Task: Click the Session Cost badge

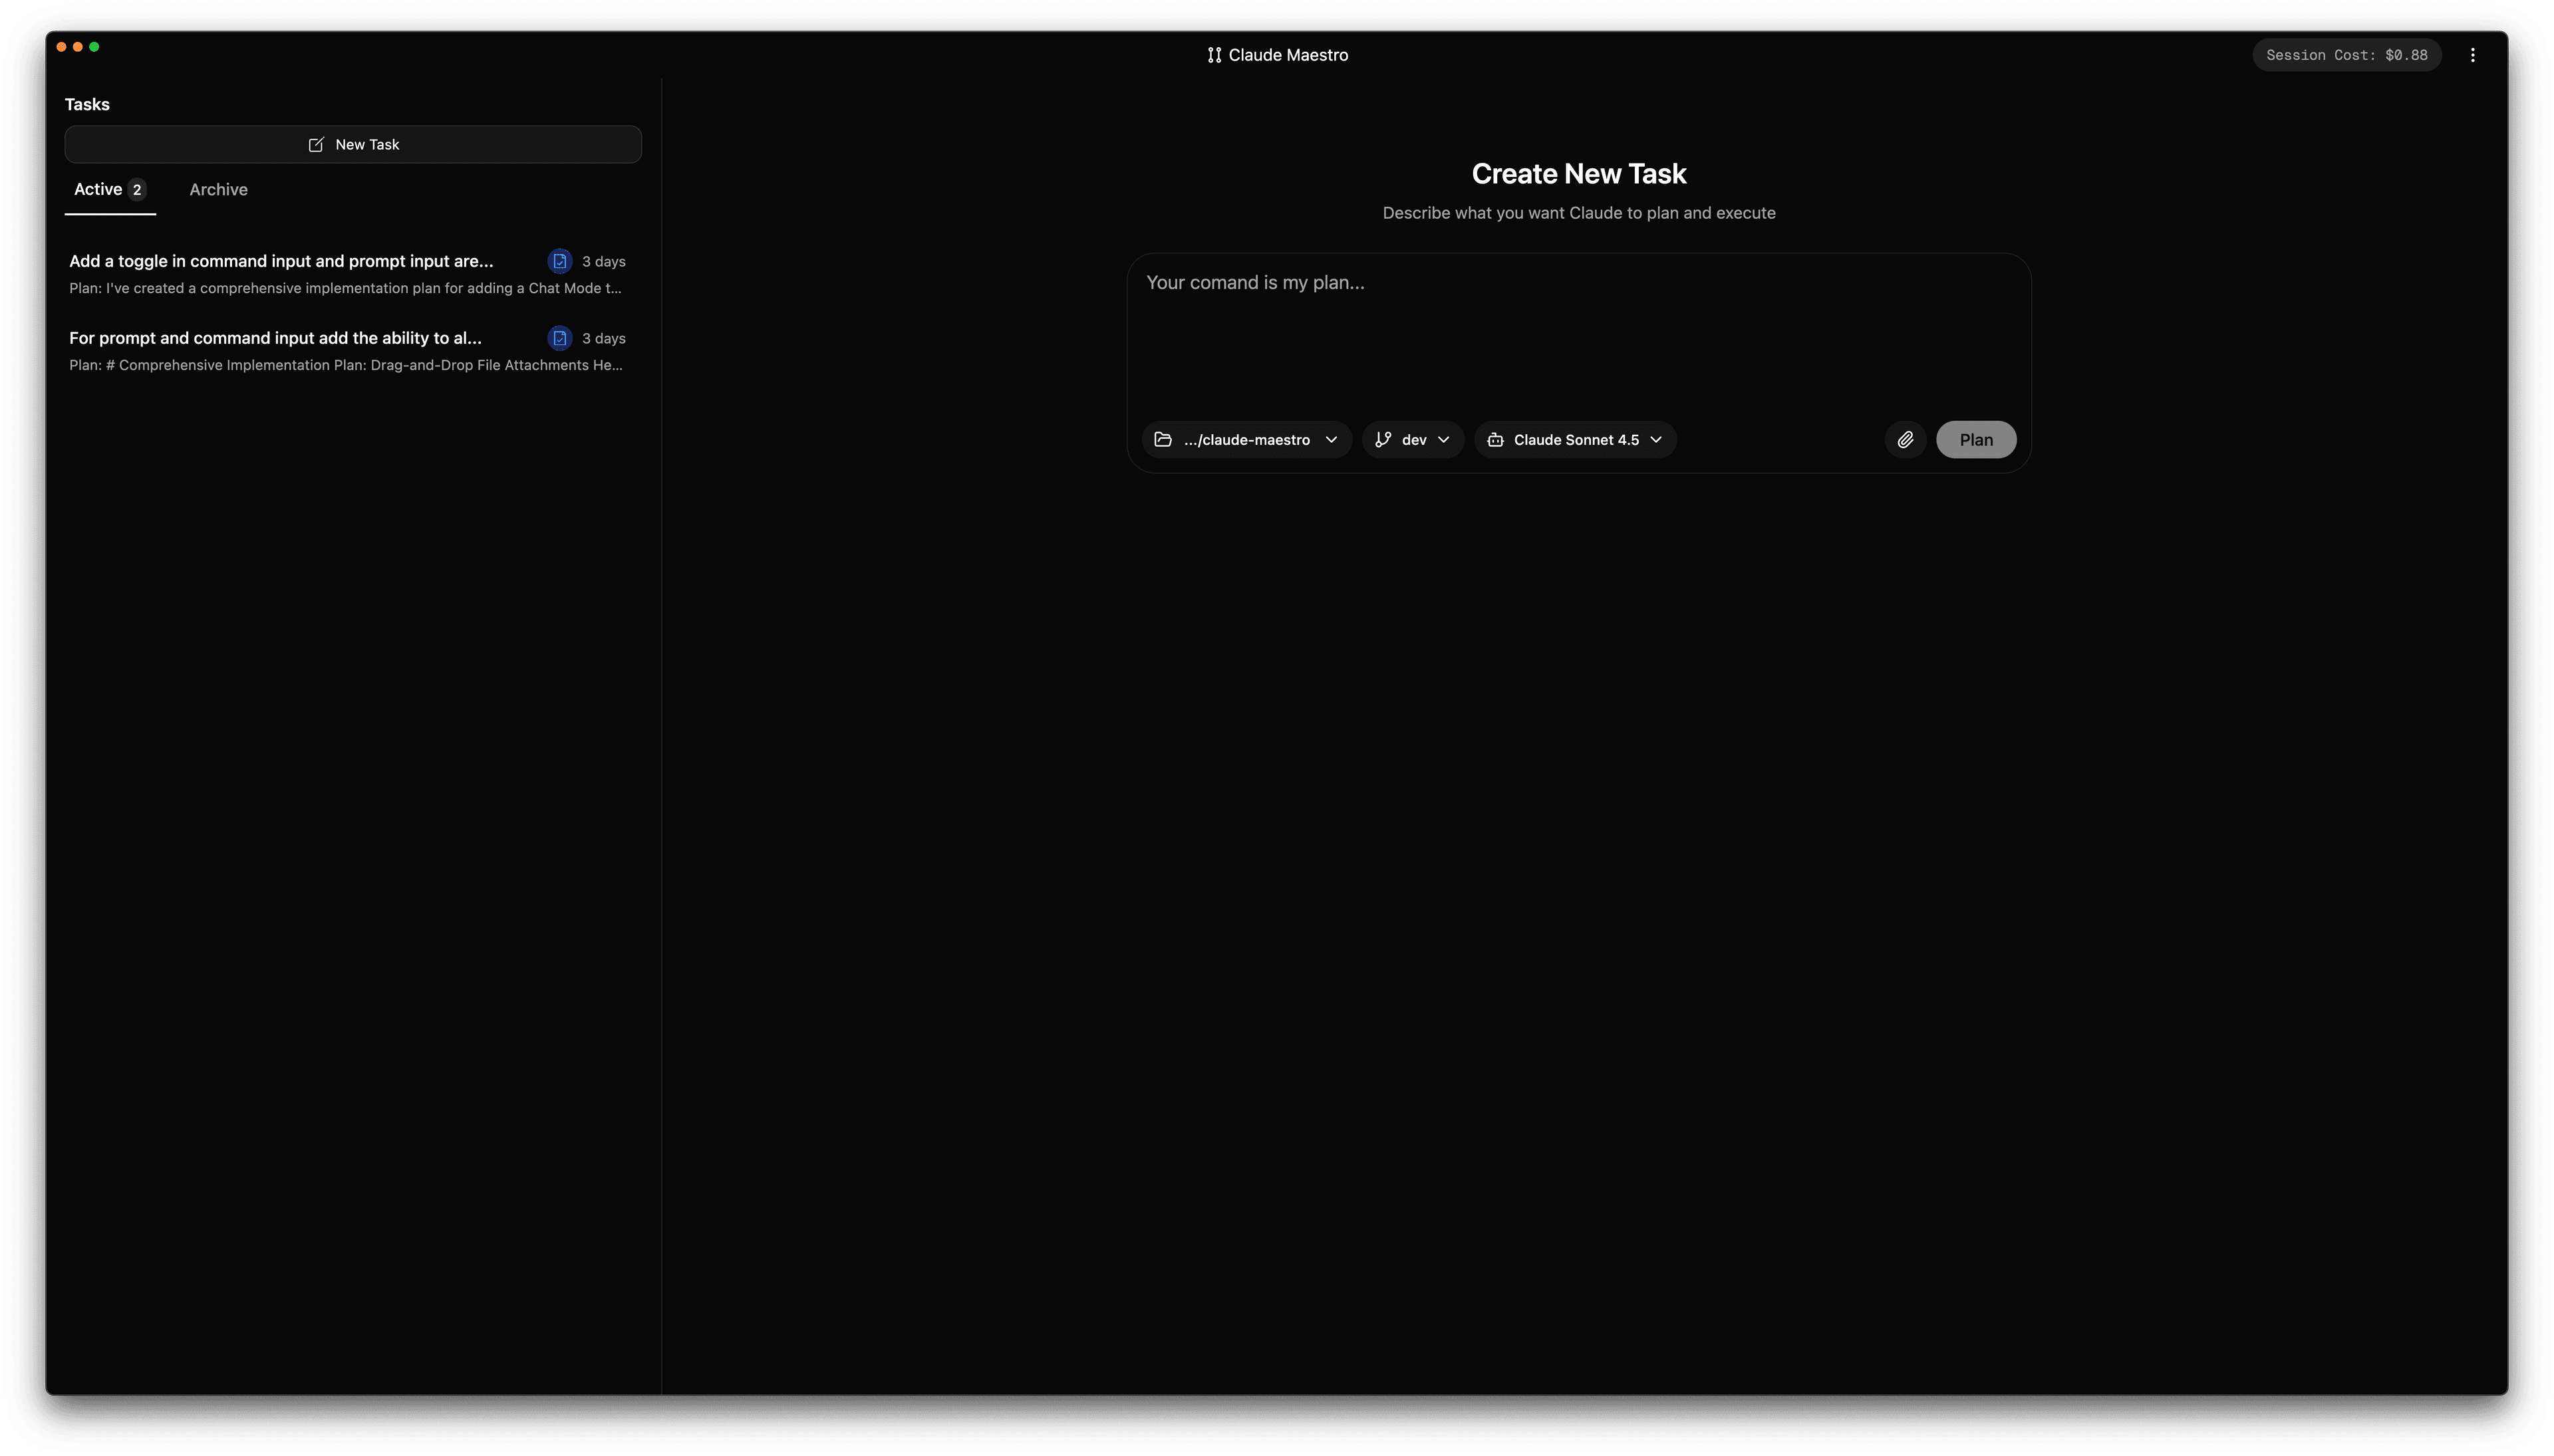Action: (x=2345, y=55)
